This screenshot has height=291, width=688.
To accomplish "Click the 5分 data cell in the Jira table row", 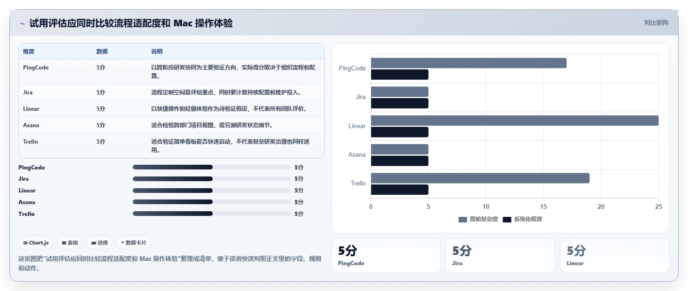I will (x=101, y=92).
